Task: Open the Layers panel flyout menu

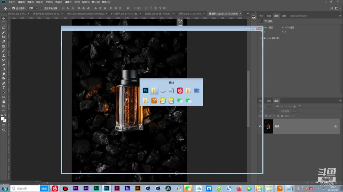Action: 340,101
